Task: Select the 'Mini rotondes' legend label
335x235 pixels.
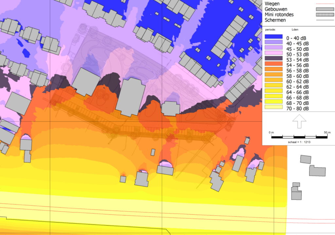Action: click(x=279, y=15)
